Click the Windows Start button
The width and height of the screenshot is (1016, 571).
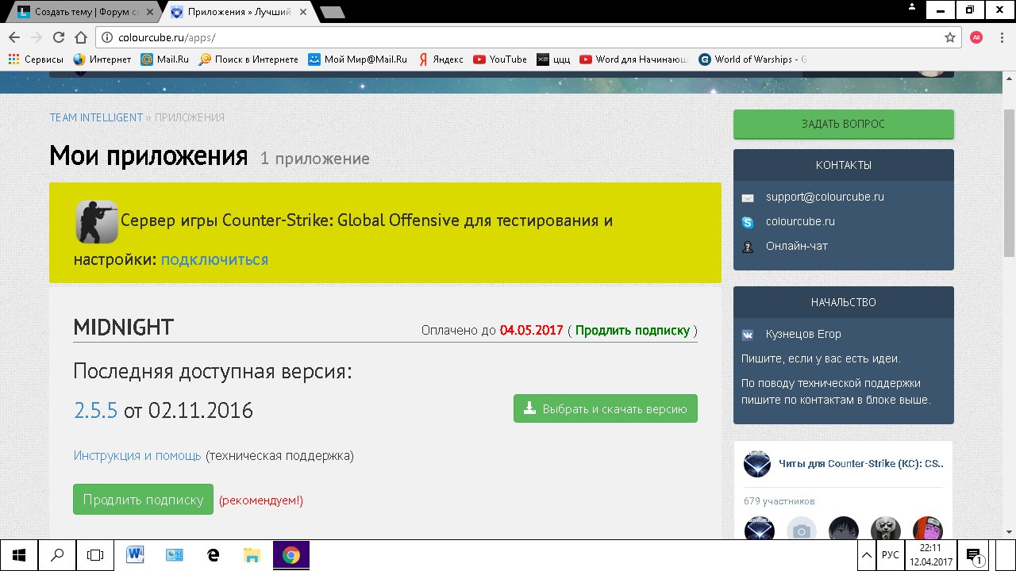(18, 555)
